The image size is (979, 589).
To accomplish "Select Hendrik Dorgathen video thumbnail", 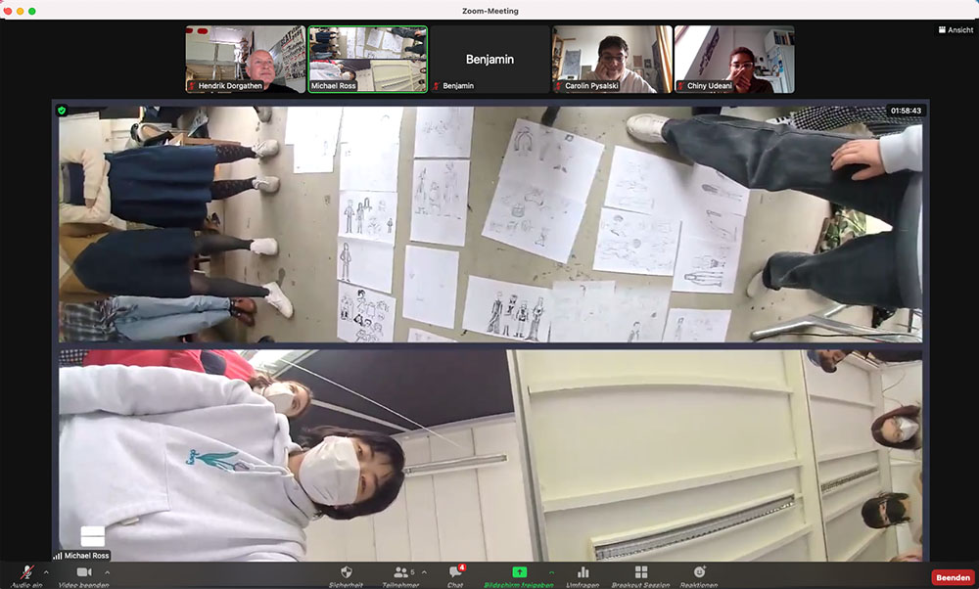I will point(246,60).
